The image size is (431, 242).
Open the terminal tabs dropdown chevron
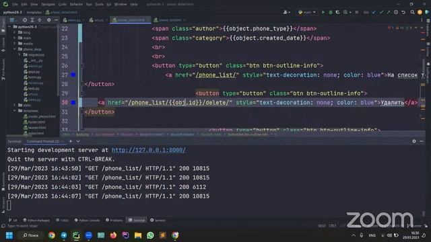[78, 141]
